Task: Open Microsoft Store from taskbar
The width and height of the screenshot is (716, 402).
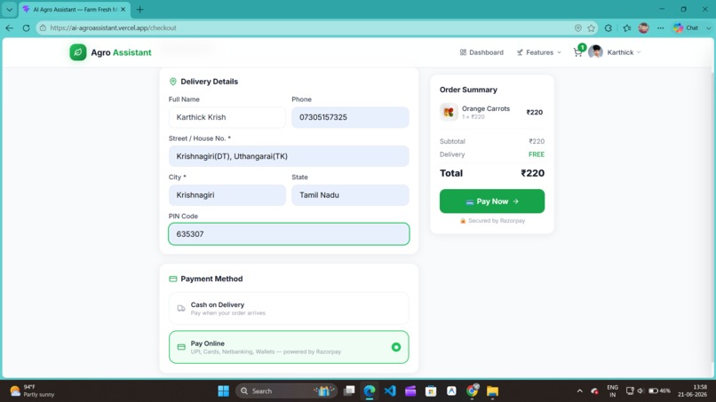Action: pyautogui.click(x=431, y=390)
